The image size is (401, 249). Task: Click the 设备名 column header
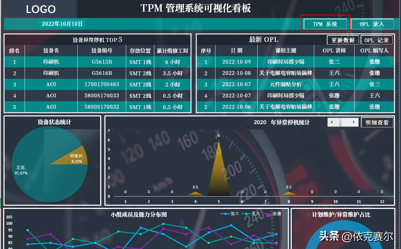click(x=51, y=51)
